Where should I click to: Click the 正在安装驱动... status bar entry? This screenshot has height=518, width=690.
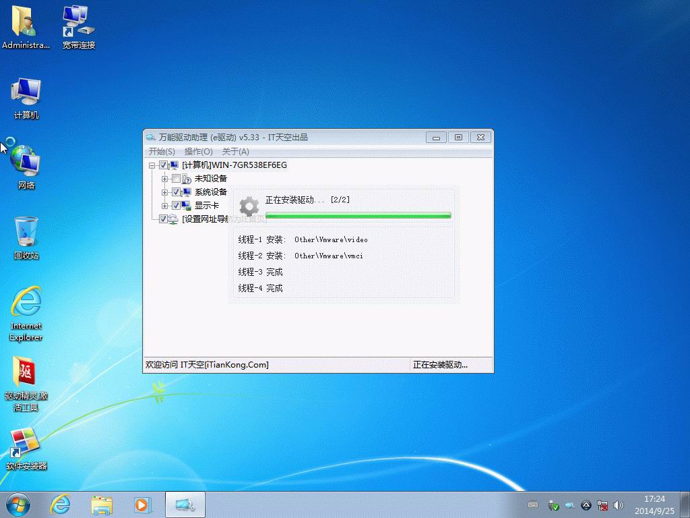click(440, 365)
